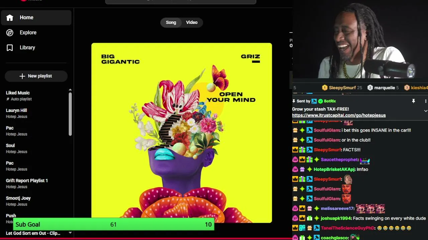Create a playlist with New playlist button

coord(36,76)
